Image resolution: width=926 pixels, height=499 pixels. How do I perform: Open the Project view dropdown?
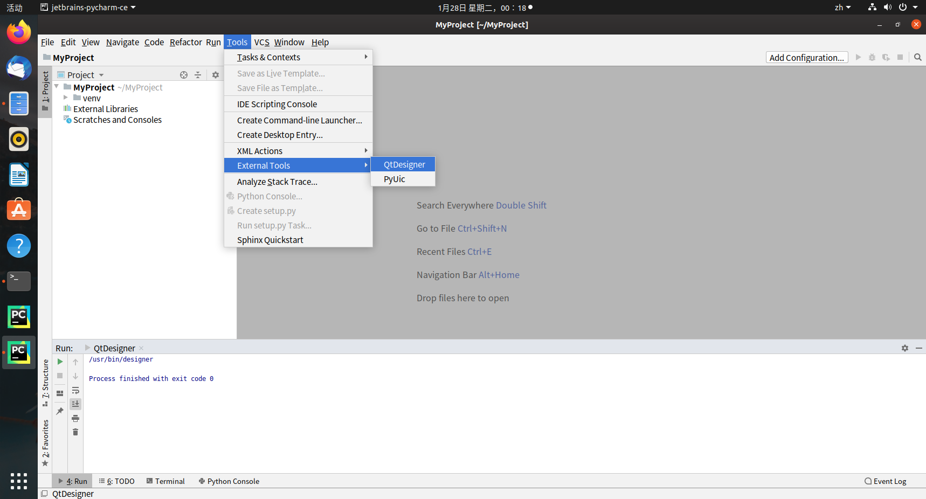coord(81,75)
